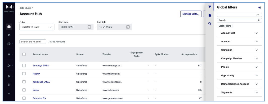Click the magnifier icon below document icon
Image resolution: width=268 pixels, height=104 pixels.
click(210, 24)
